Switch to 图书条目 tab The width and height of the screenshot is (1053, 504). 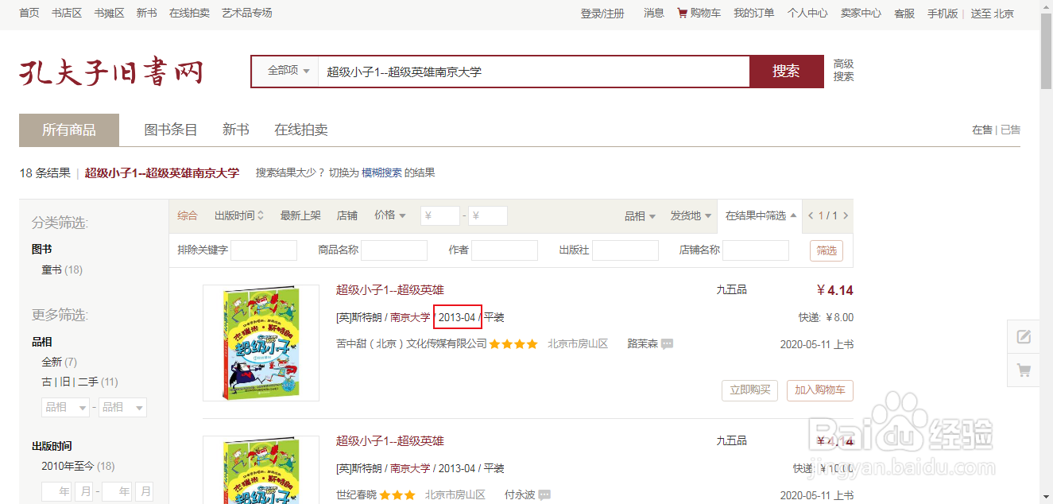point(171,130)
